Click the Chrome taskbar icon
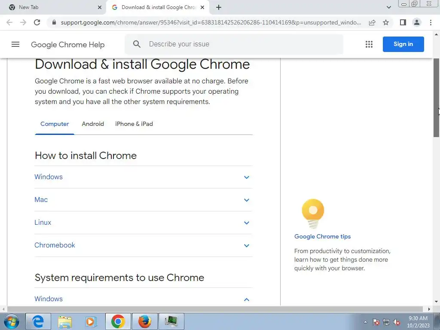This screenshot has height=330, width=440. (118, 321)
